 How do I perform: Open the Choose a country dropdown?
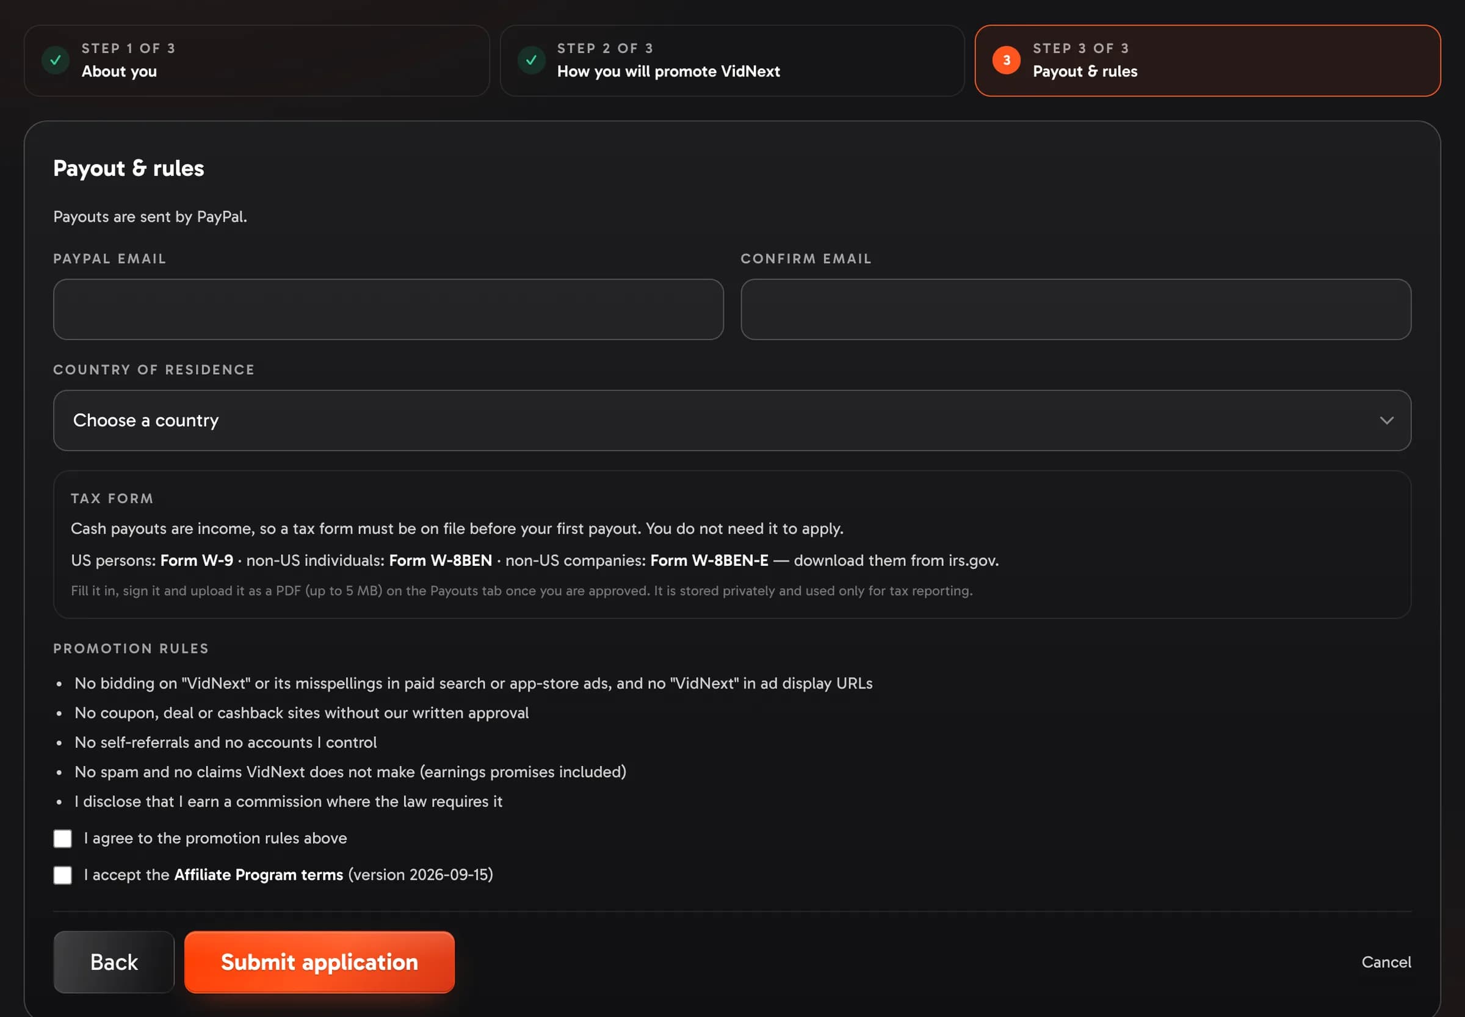tap(732, 421)
